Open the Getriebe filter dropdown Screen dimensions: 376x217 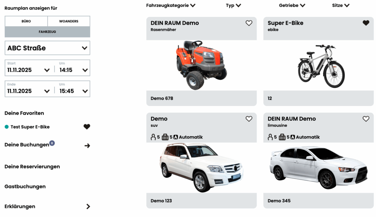[292, 5]
